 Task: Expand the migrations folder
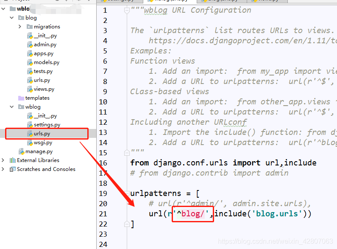click(x=20, y=26)
